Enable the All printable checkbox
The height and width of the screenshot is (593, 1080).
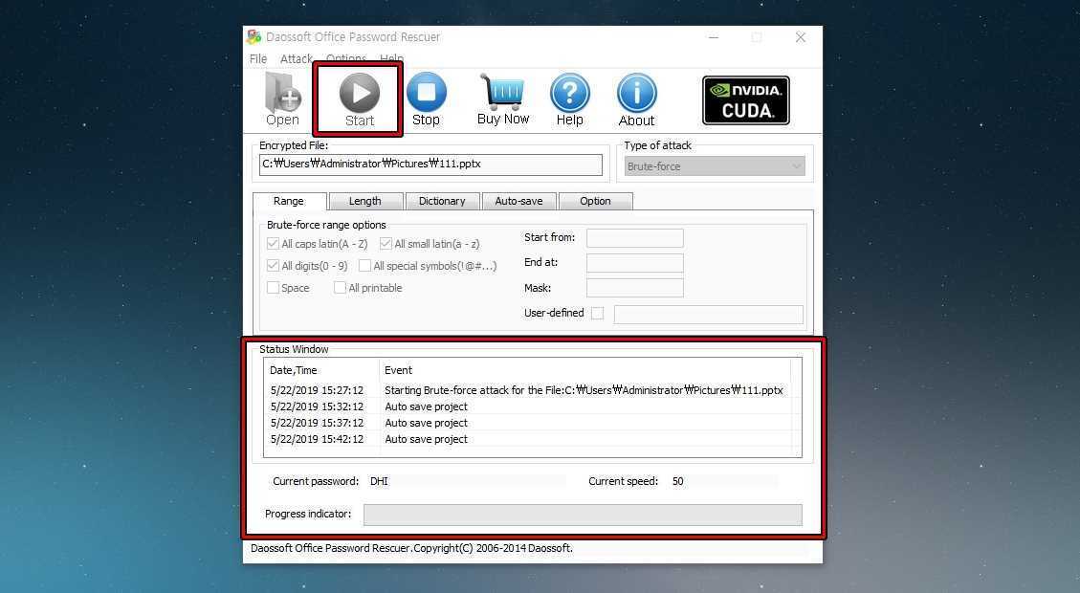click(340, 288)
